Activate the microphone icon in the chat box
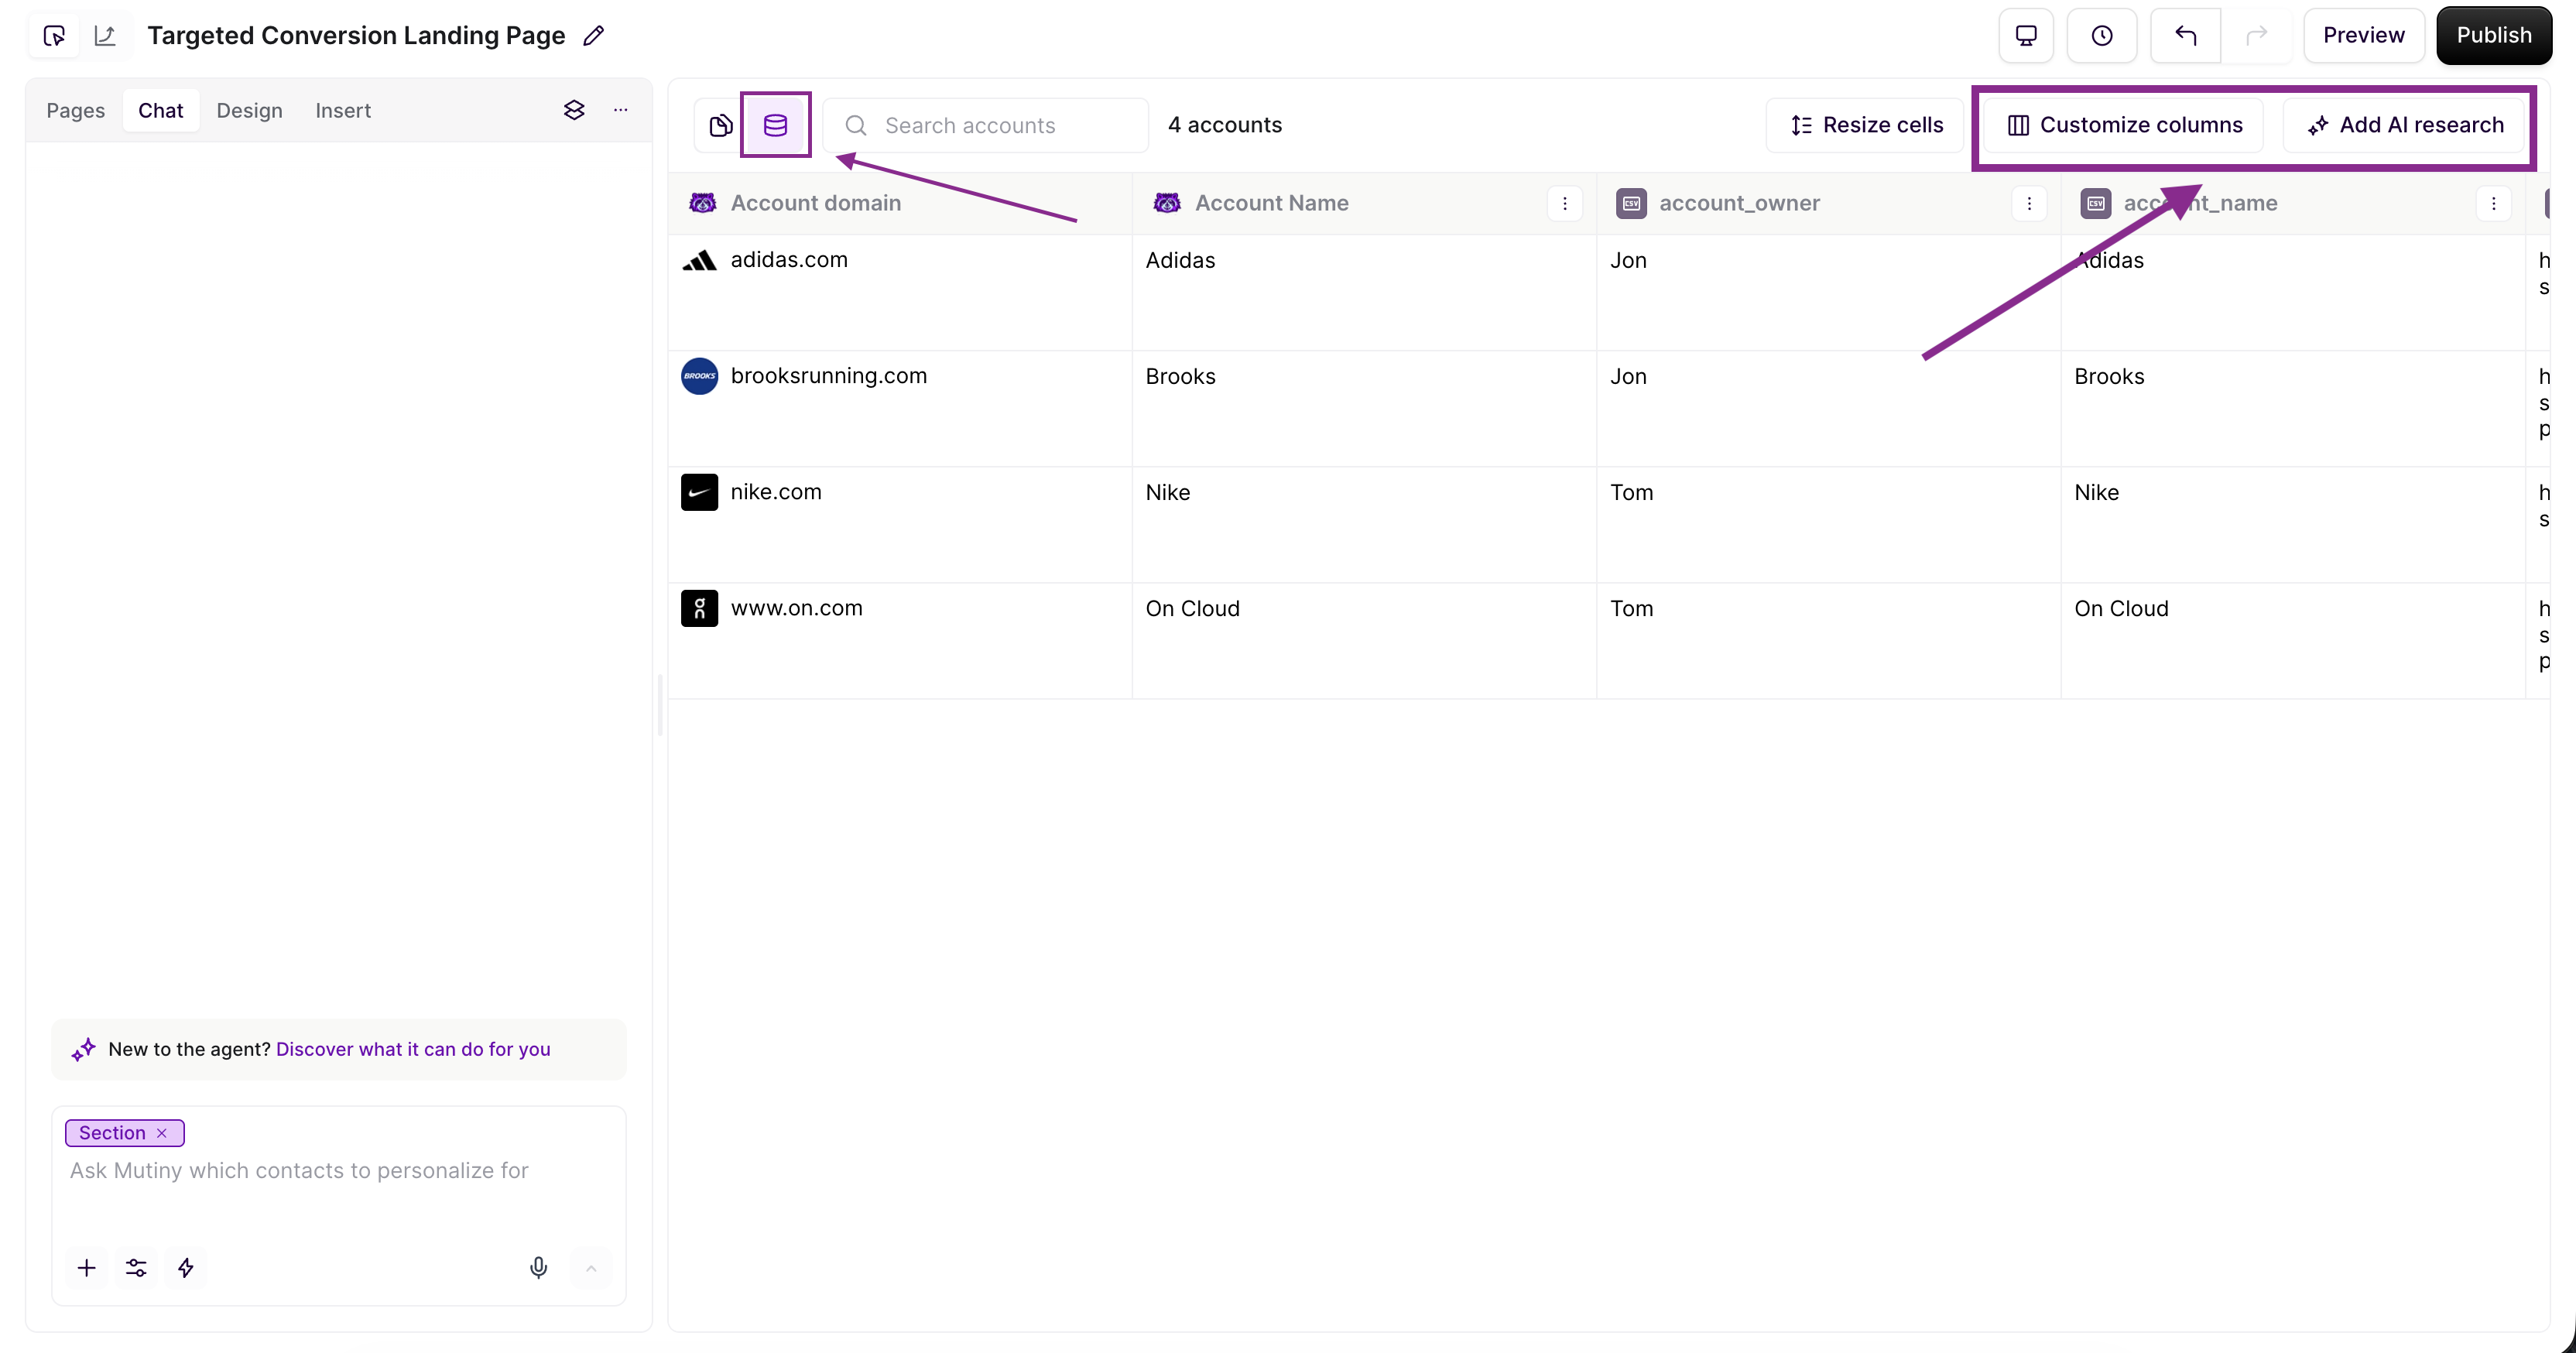Screen dimensions: 2576x1353 pyautogui.click(x=538, y=1267)
